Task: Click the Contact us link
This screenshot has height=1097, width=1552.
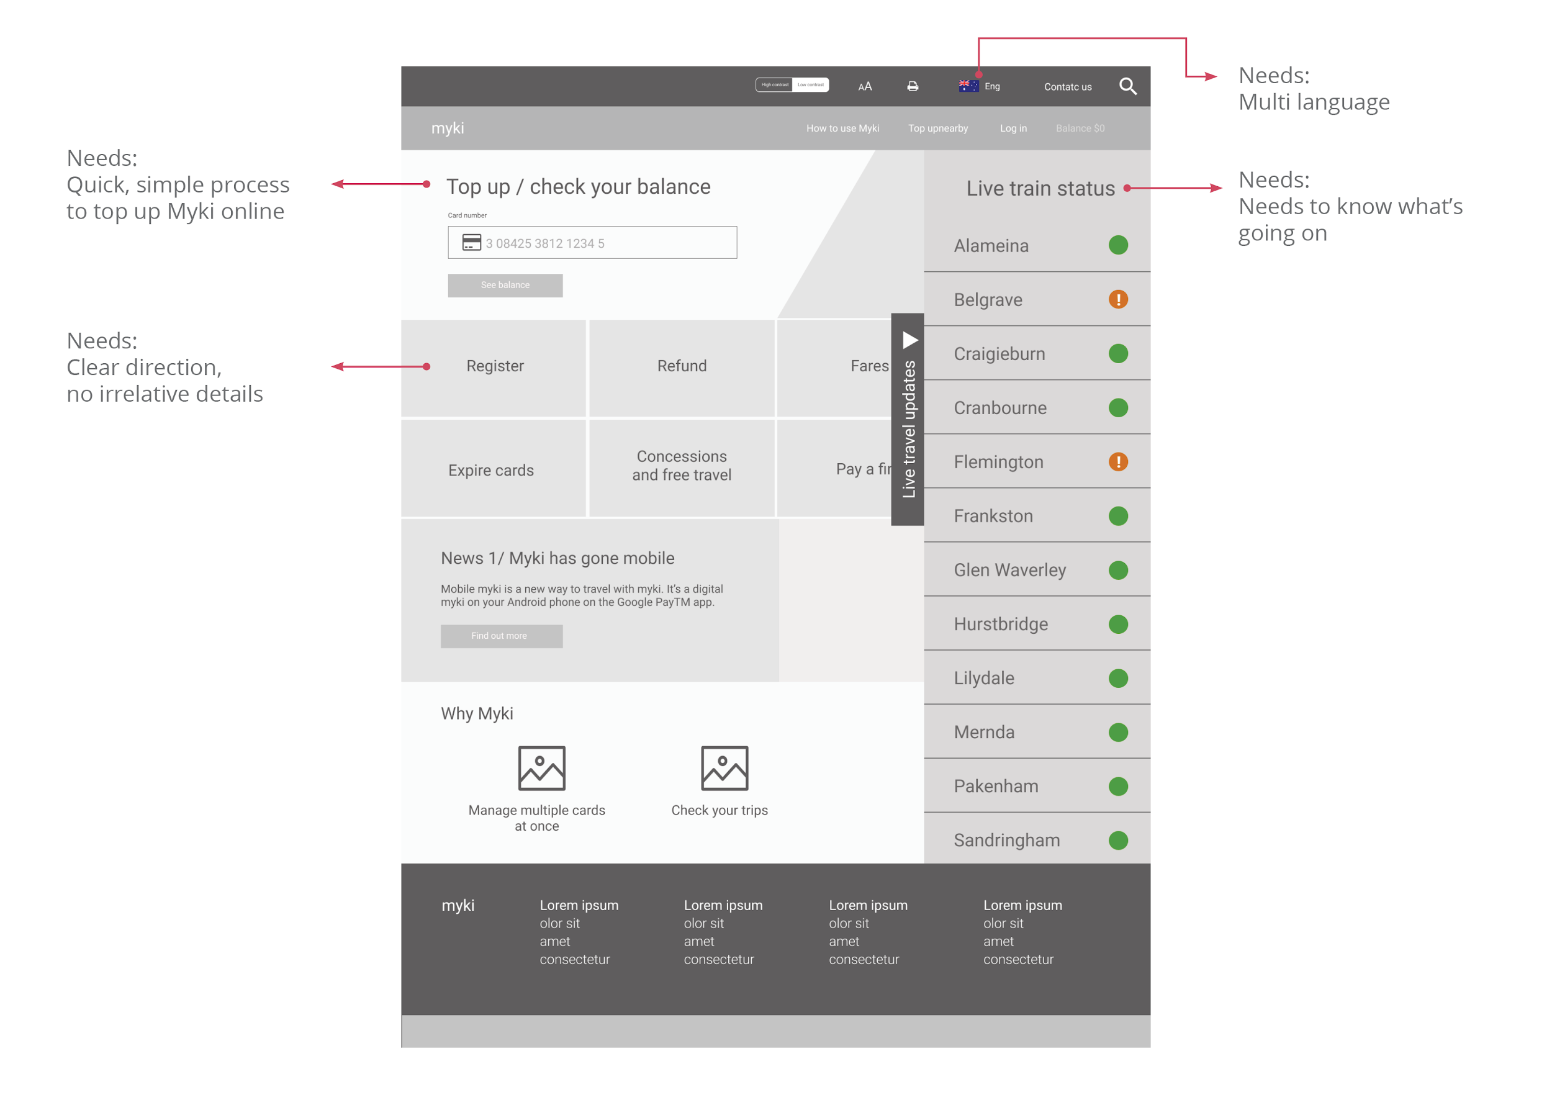Action: tap(1067, 86)
